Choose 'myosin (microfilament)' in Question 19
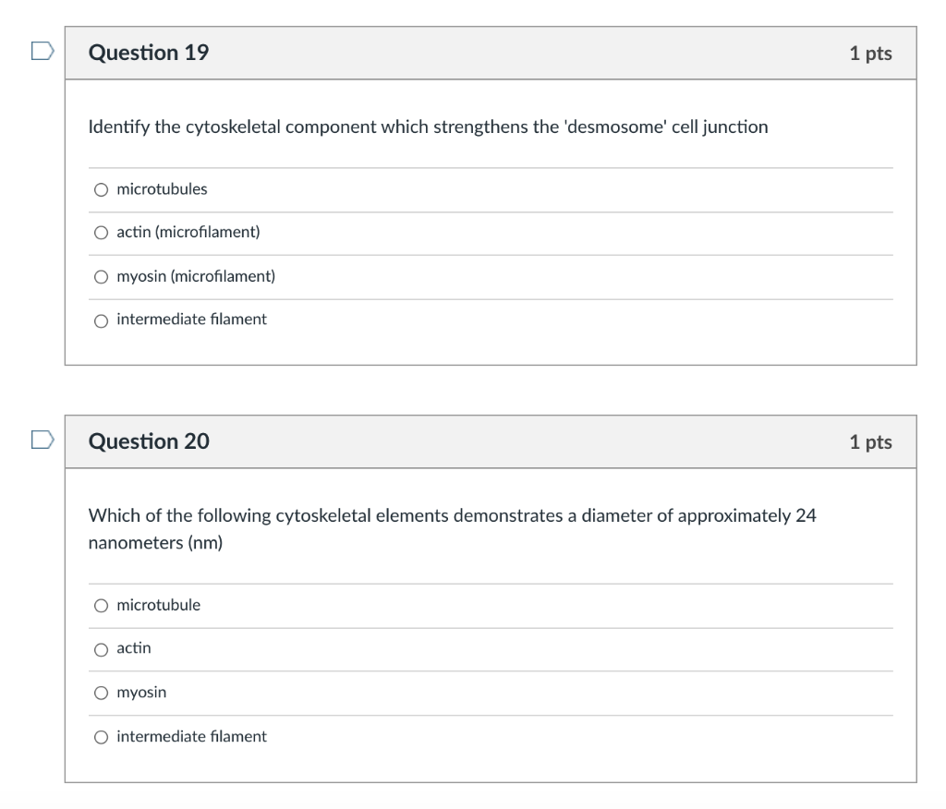This screenshot has height=809, width=946. pyautogui.click(x=196, y=275)
